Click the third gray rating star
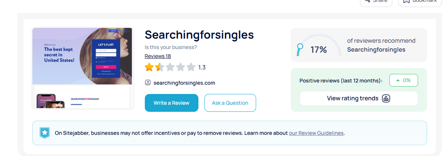 point(170,67)
